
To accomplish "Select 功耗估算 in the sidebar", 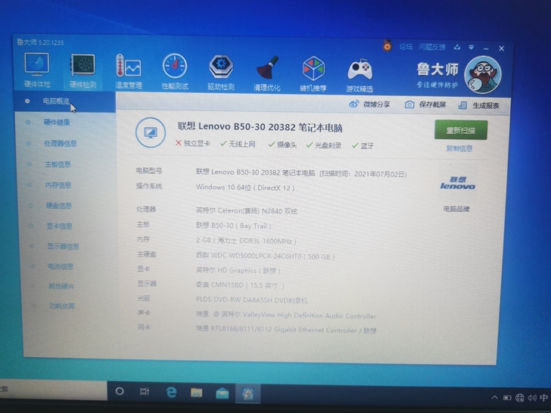I will tap(62, 306).
